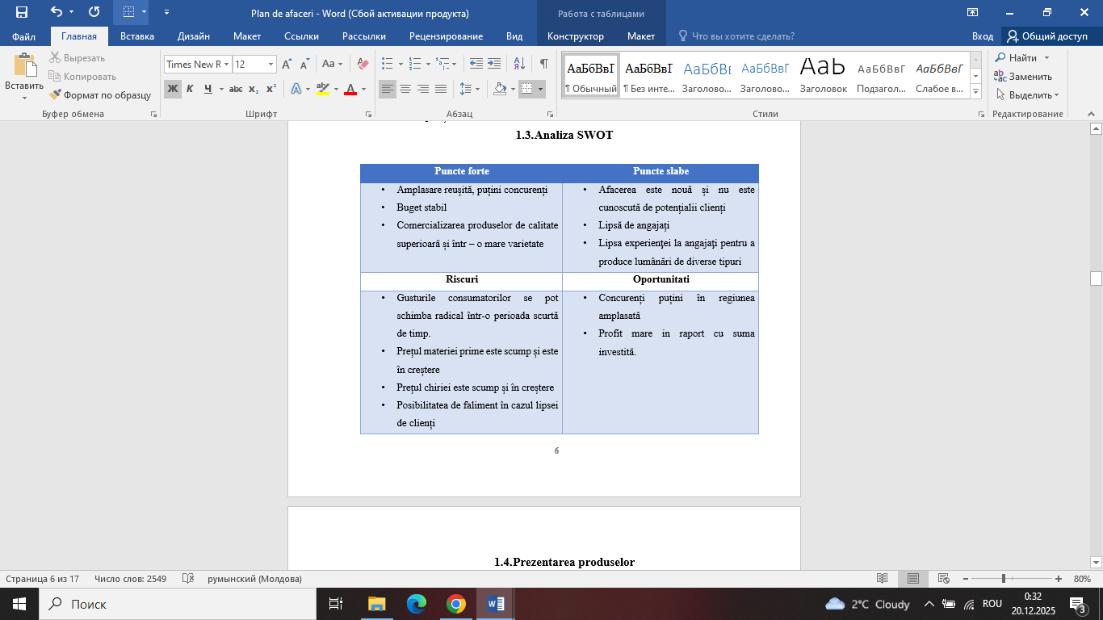Viewport: 1103px width, 620px height.
Task: Click the Общий доступ share button
Action: coord(1046,36)
